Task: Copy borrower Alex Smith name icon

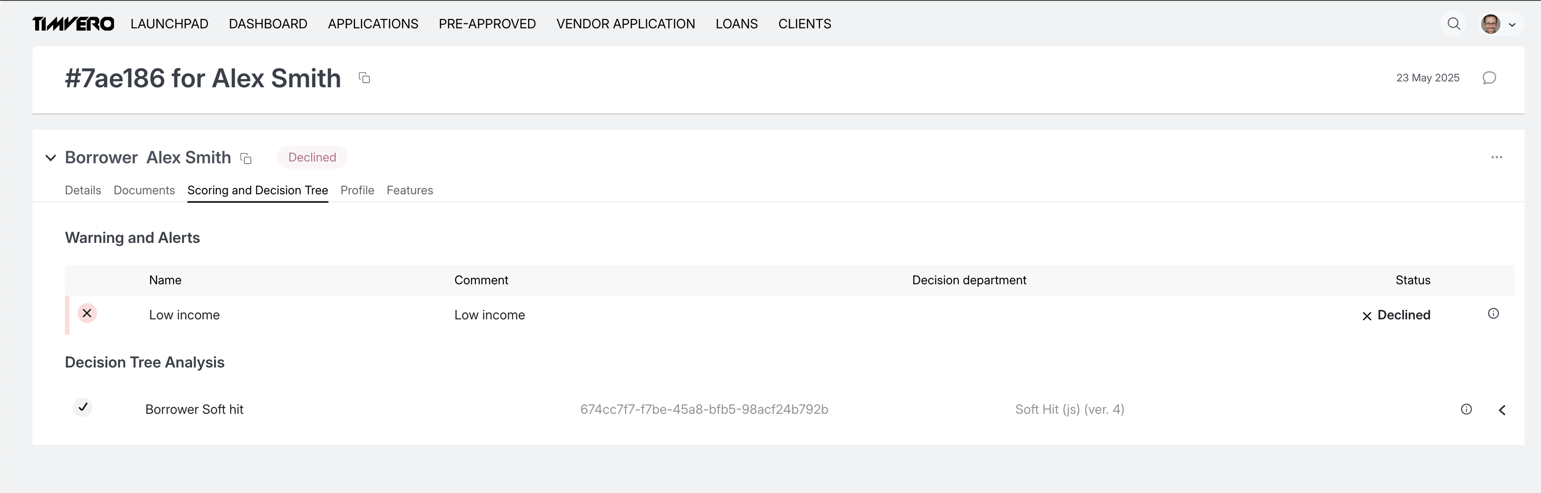Action: 246,158
